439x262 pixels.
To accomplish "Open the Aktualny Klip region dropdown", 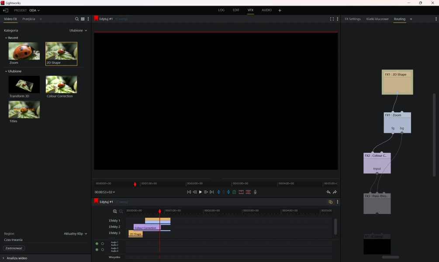I will pyautogui.click(x=75, y=234).
